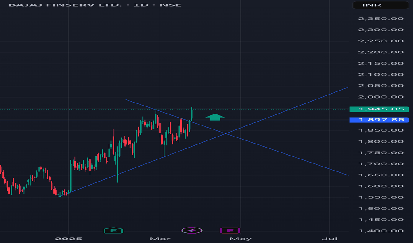Click the 2,100.00 price axis label
The width and height of the screenshot is (413, 243).
click(x=381, y=75)
